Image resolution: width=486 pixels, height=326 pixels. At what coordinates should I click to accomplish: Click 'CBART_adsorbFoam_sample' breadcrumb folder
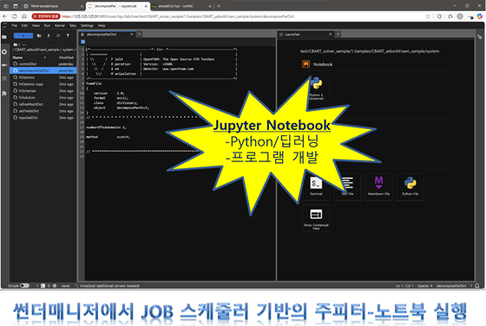[x=37, y=49]
